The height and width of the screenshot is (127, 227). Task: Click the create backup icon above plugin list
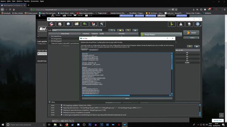[x=197, y=46]
